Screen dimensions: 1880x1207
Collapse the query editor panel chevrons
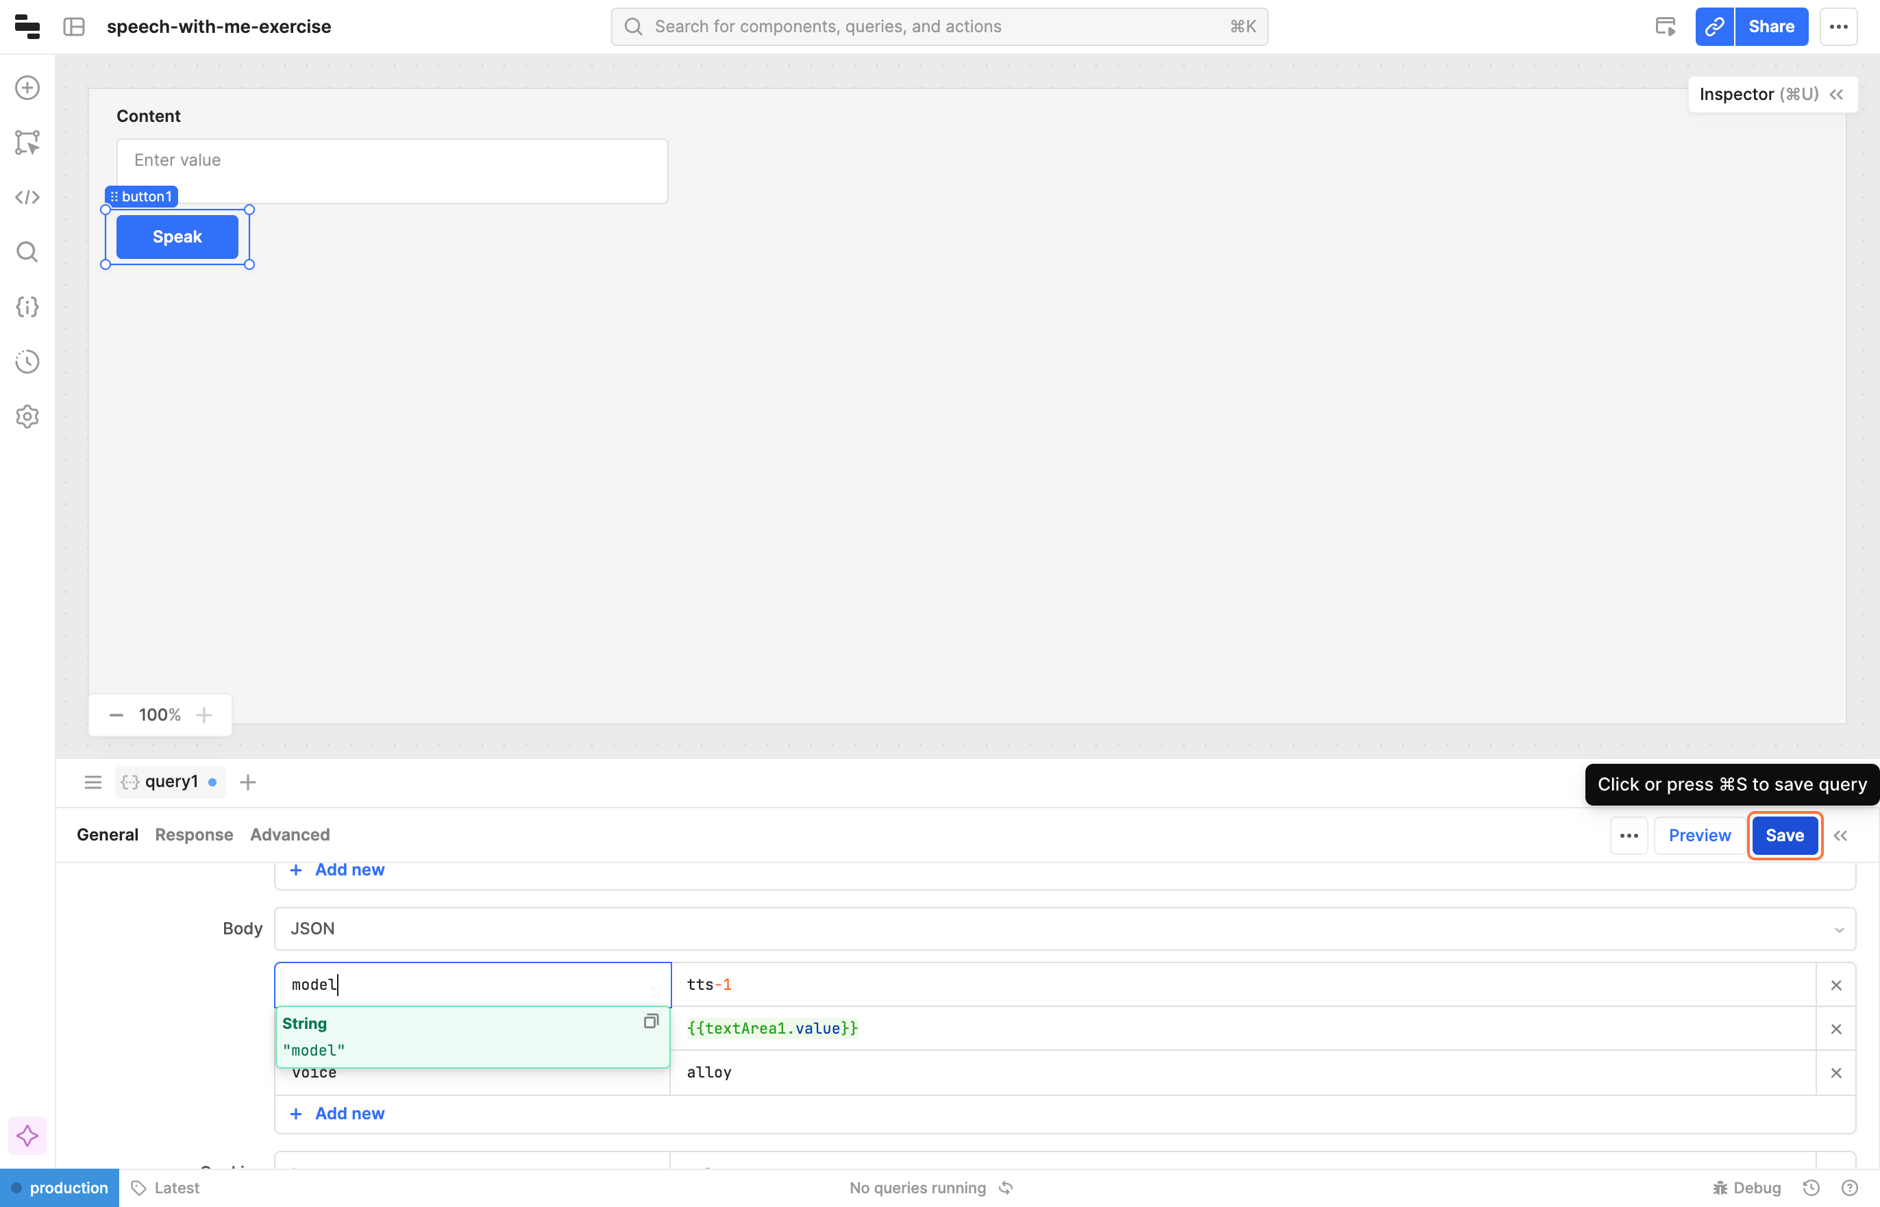tap(1841, 836)
